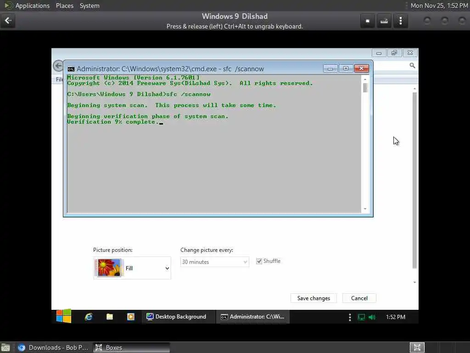The image size is (470, 353).
Task: Click the Control Panel back navigation arrow
Action: [x=58, y=65]
